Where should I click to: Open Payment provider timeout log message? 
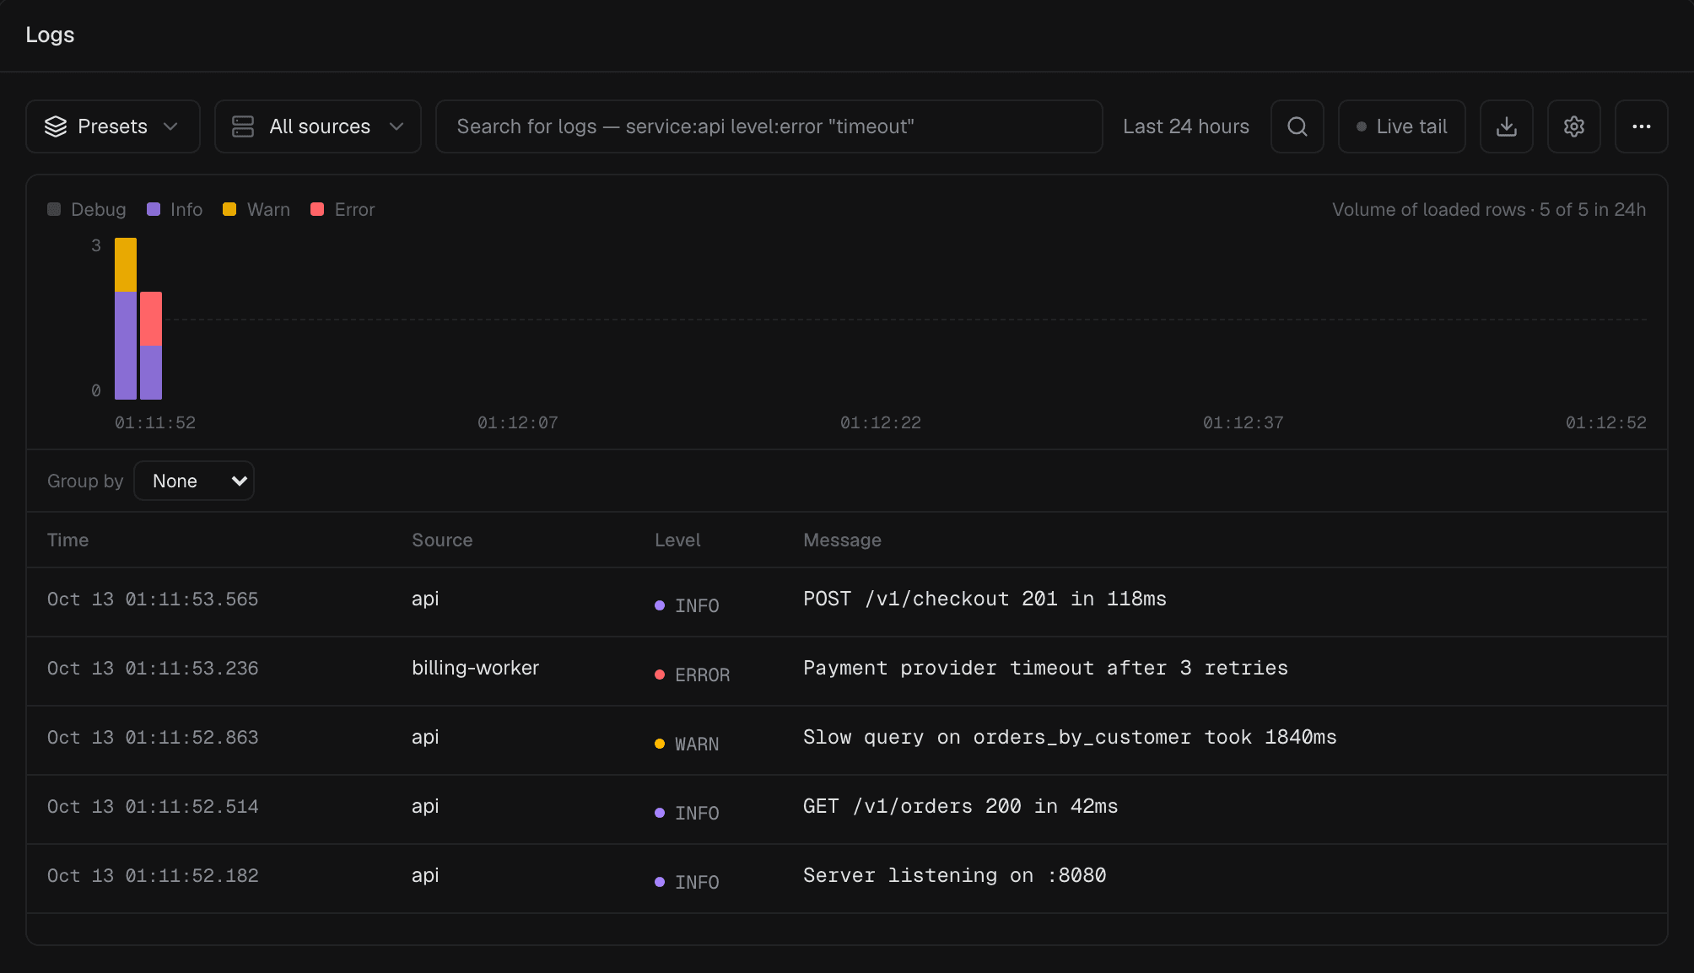[1045, 668]
